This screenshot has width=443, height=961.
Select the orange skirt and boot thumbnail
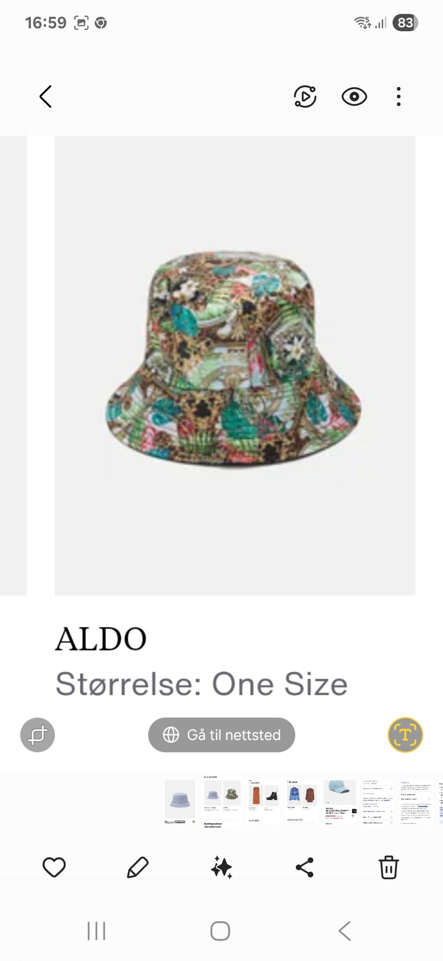pyautogui.click(x=263, y=802)
